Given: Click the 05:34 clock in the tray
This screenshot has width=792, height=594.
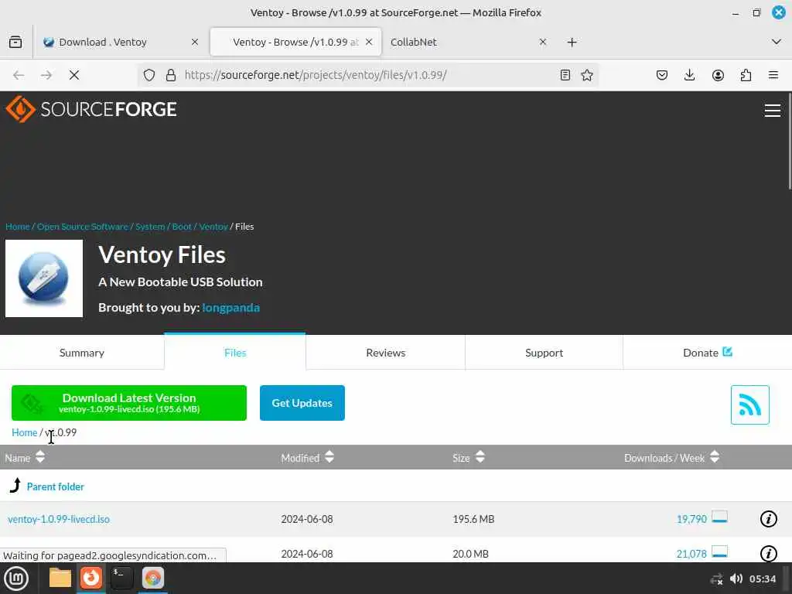Looking at the screenshot, I should 762,579.
